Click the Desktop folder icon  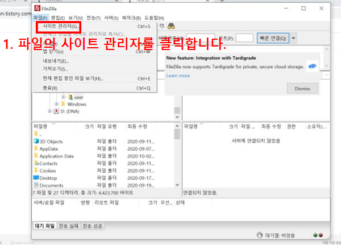tap(36, 178)
